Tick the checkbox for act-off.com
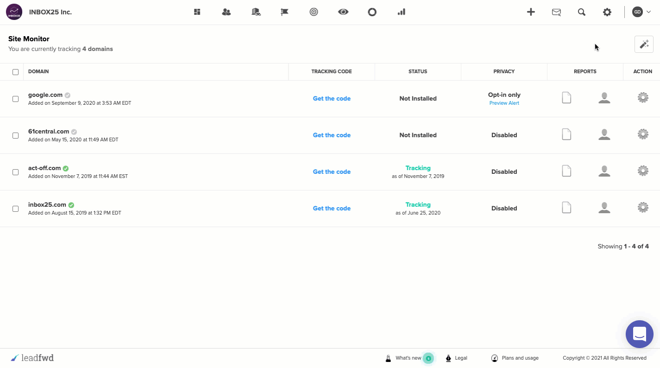The width and height of the screenshot is (660, 368). [x=15, y=172]
